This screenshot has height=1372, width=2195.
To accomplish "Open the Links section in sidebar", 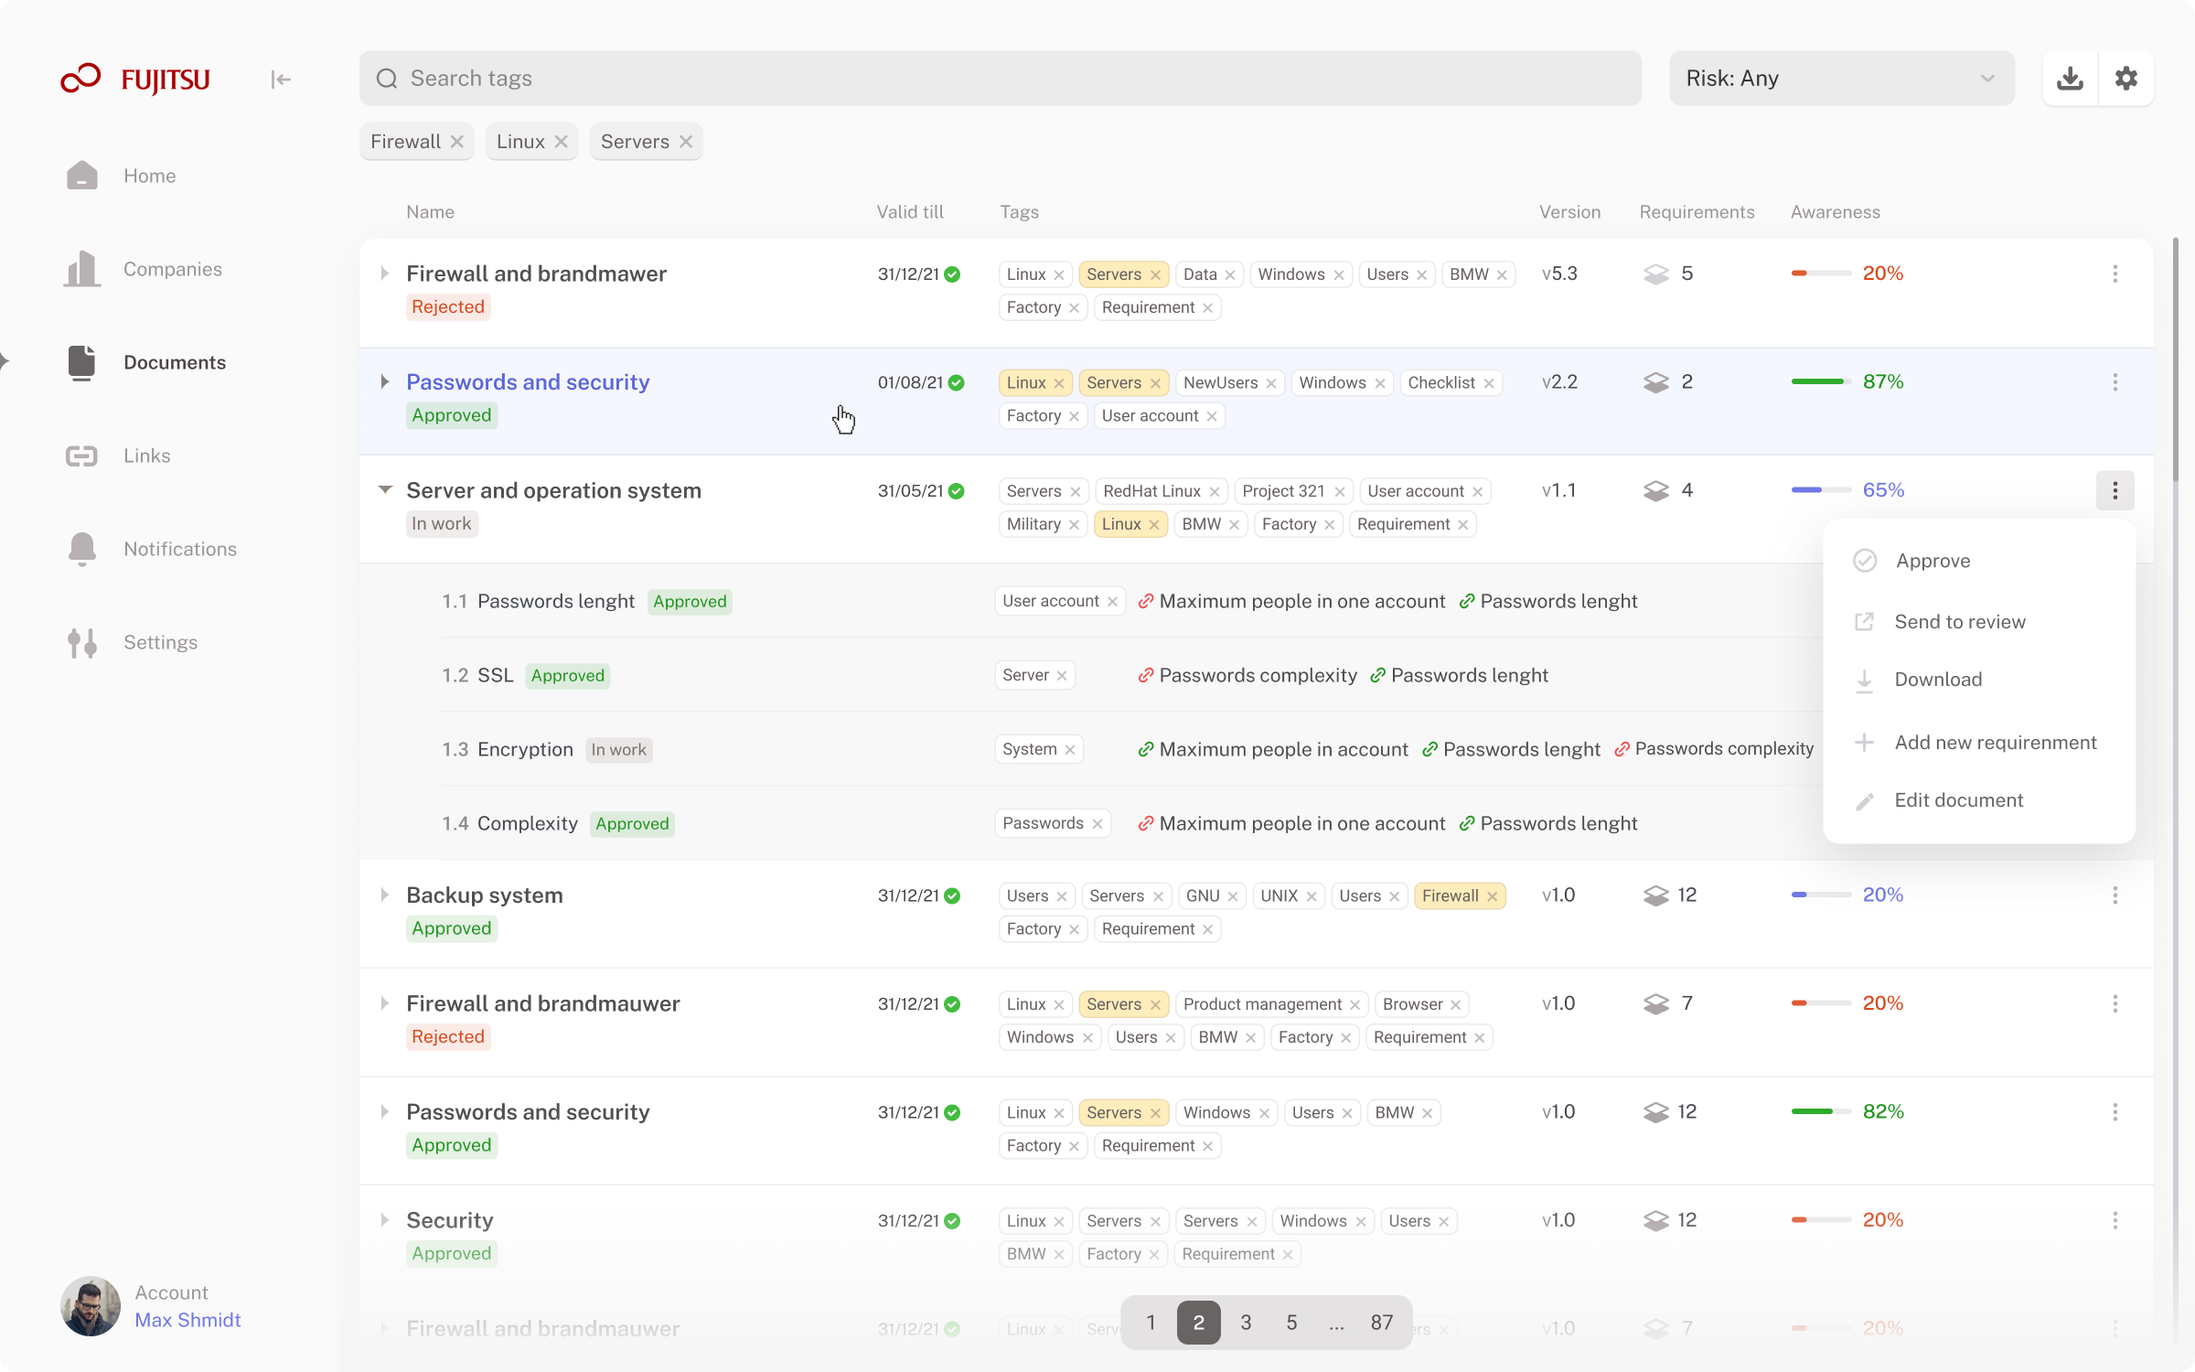I will point(146,456).
